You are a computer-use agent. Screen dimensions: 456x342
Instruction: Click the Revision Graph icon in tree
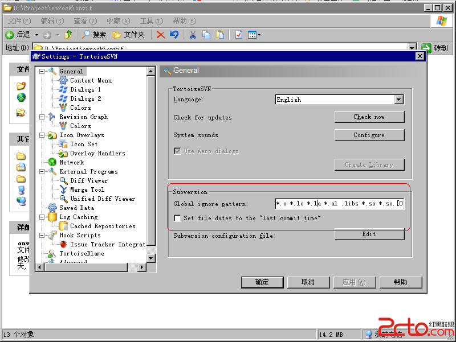coord(52,117)
